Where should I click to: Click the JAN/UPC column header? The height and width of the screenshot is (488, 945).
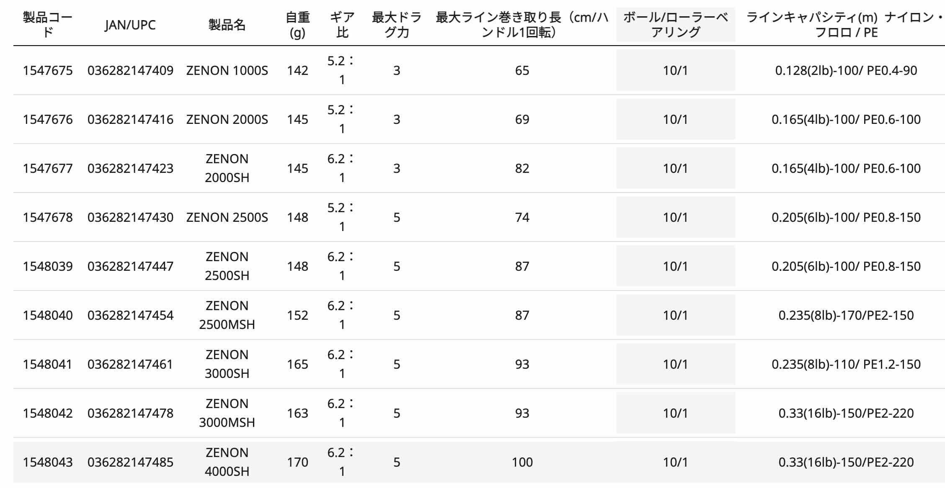(x=130, y=25)
